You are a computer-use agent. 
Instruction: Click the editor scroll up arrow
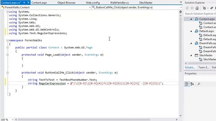click(x=181, y=16)
